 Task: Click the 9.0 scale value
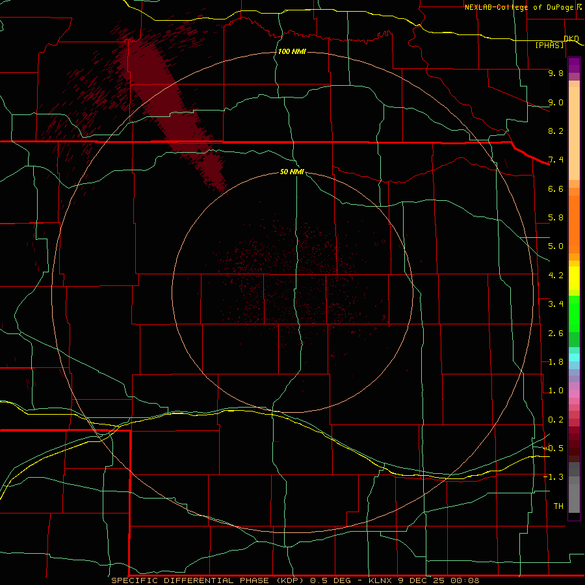click(x=556, y=102)
